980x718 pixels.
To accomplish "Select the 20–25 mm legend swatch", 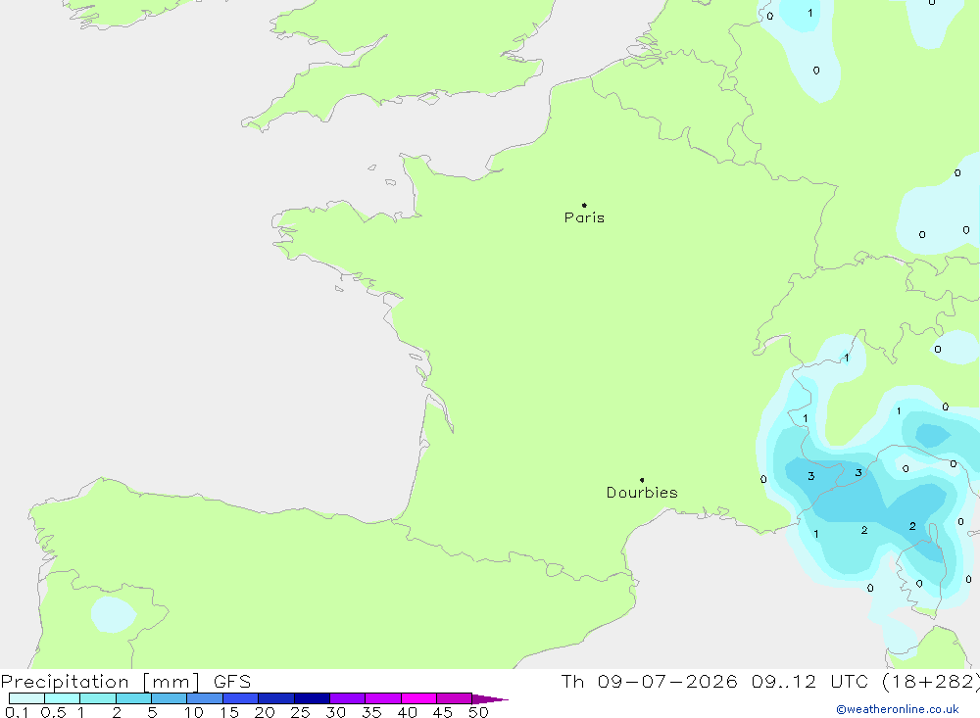I will (x=276, y=698).
